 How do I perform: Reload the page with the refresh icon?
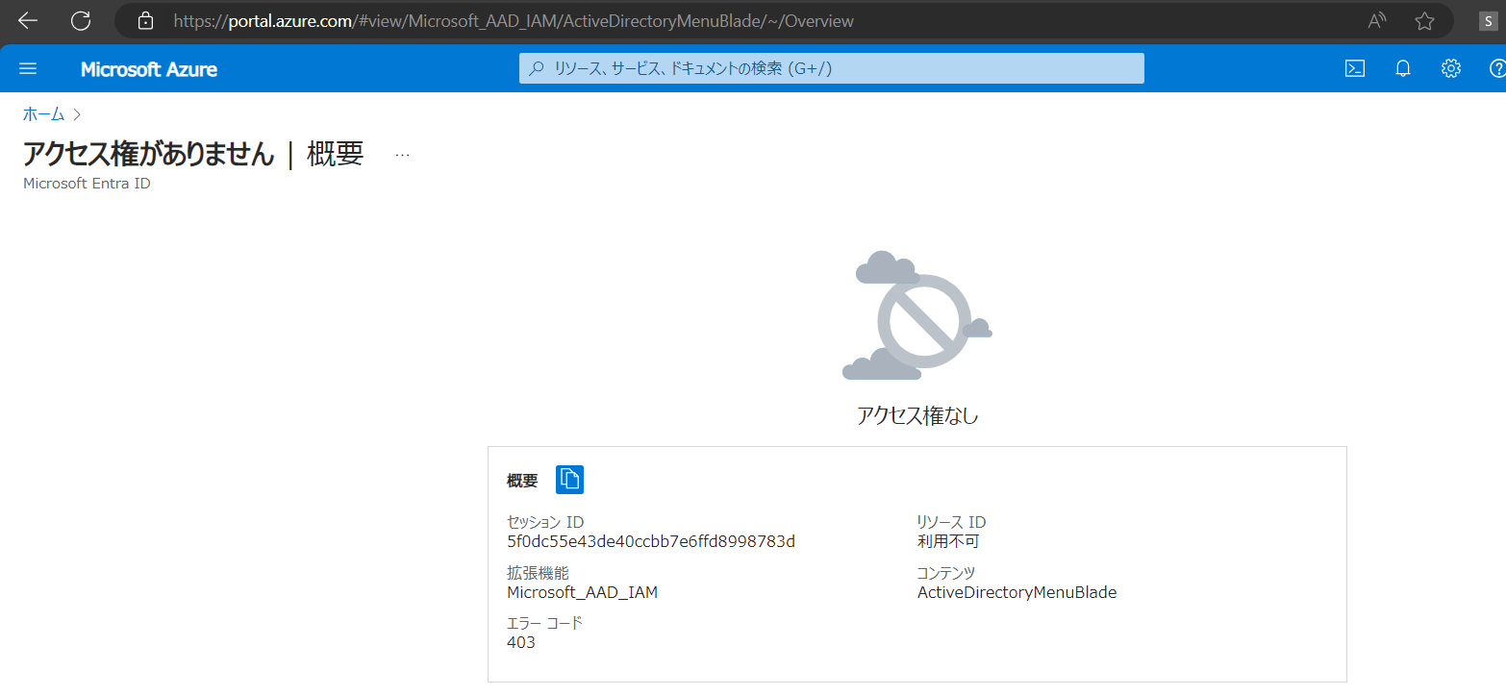(x=81, y=20)
